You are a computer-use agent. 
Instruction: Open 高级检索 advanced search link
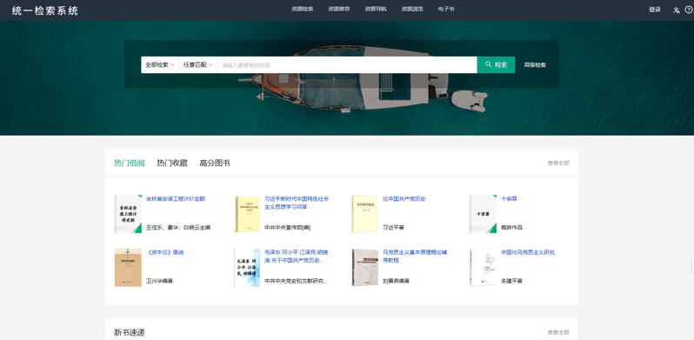pos(535,64)
